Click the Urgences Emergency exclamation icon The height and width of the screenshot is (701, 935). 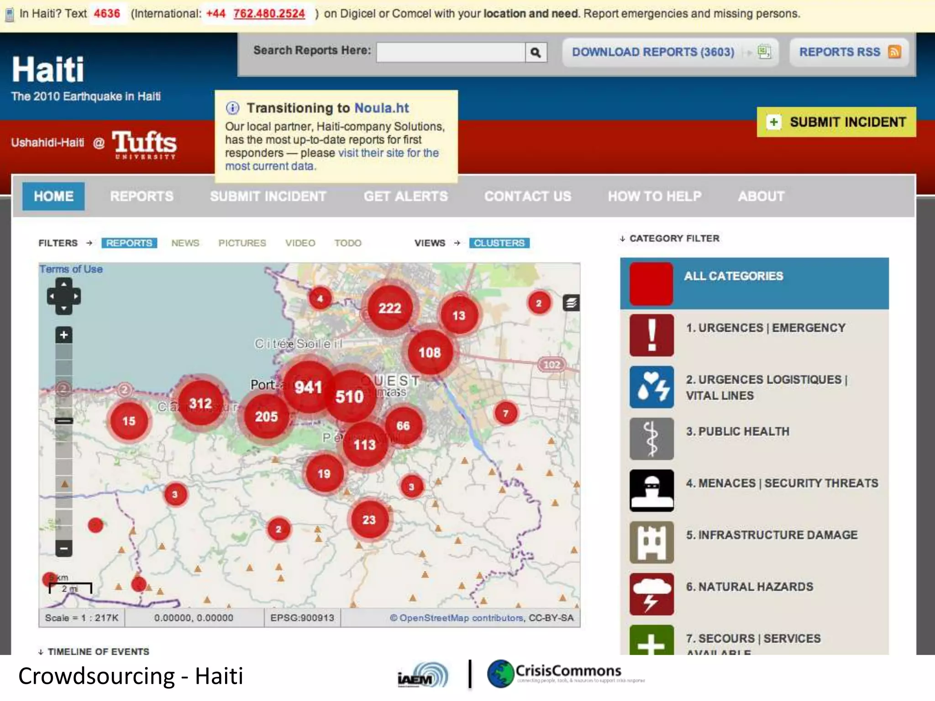click(651, 335)
